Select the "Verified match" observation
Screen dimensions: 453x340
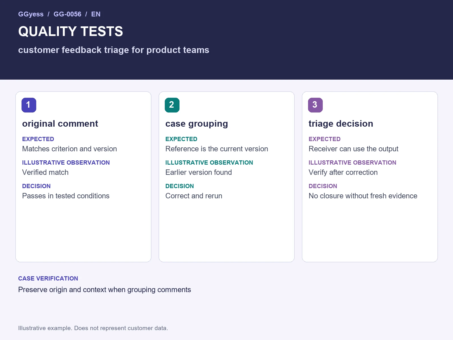point(45,172)
